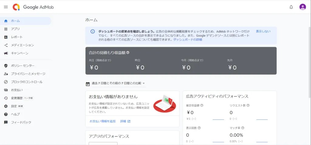Click the info icon in the blue banner
This screenshot has width=311, height=145.
pyautogui.click(x=93, y=31)
